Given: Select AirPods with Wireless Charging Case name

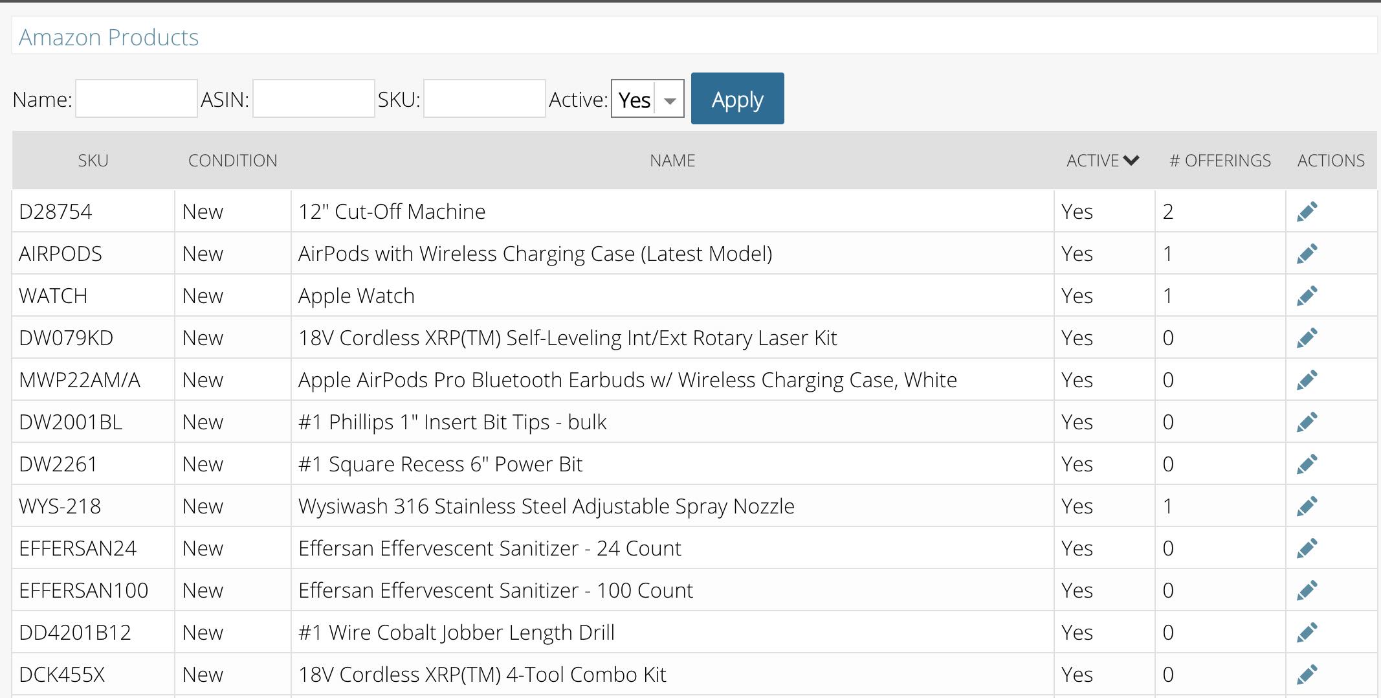Looking at the screenshot, I should click(x=535, y=254).
